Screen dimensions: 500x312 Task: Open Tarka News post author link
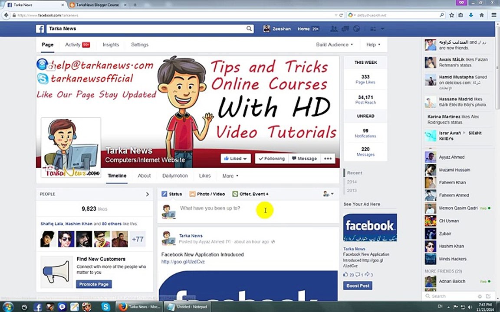tap(191, 236)
